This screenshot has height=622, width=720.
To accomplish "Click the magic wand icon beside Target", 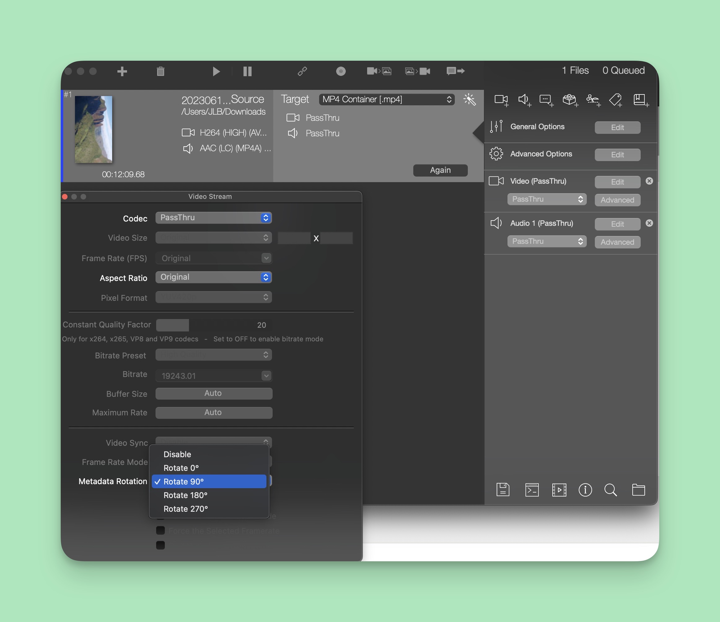I will tap(469, 100).
